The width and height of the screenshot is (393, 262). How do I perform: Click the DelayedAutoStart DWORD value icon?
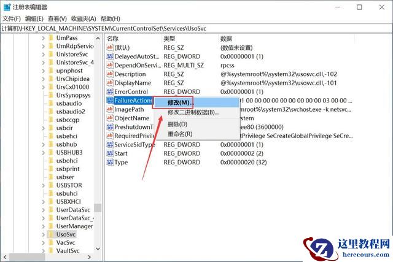(x=110, y=56)
